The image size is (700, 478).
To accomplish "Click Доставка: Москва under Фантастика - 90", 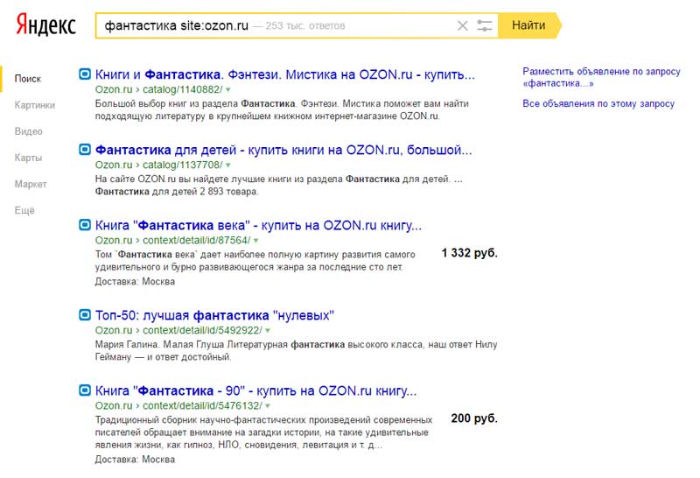I will [135, 460].
